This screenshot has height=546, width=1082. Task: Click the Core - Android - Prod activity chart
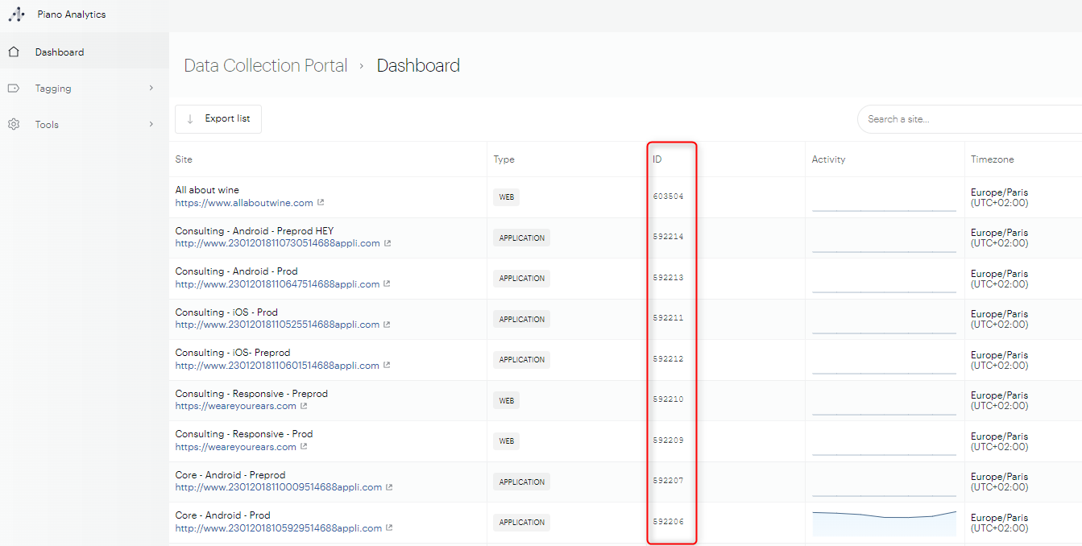point(884,522)
